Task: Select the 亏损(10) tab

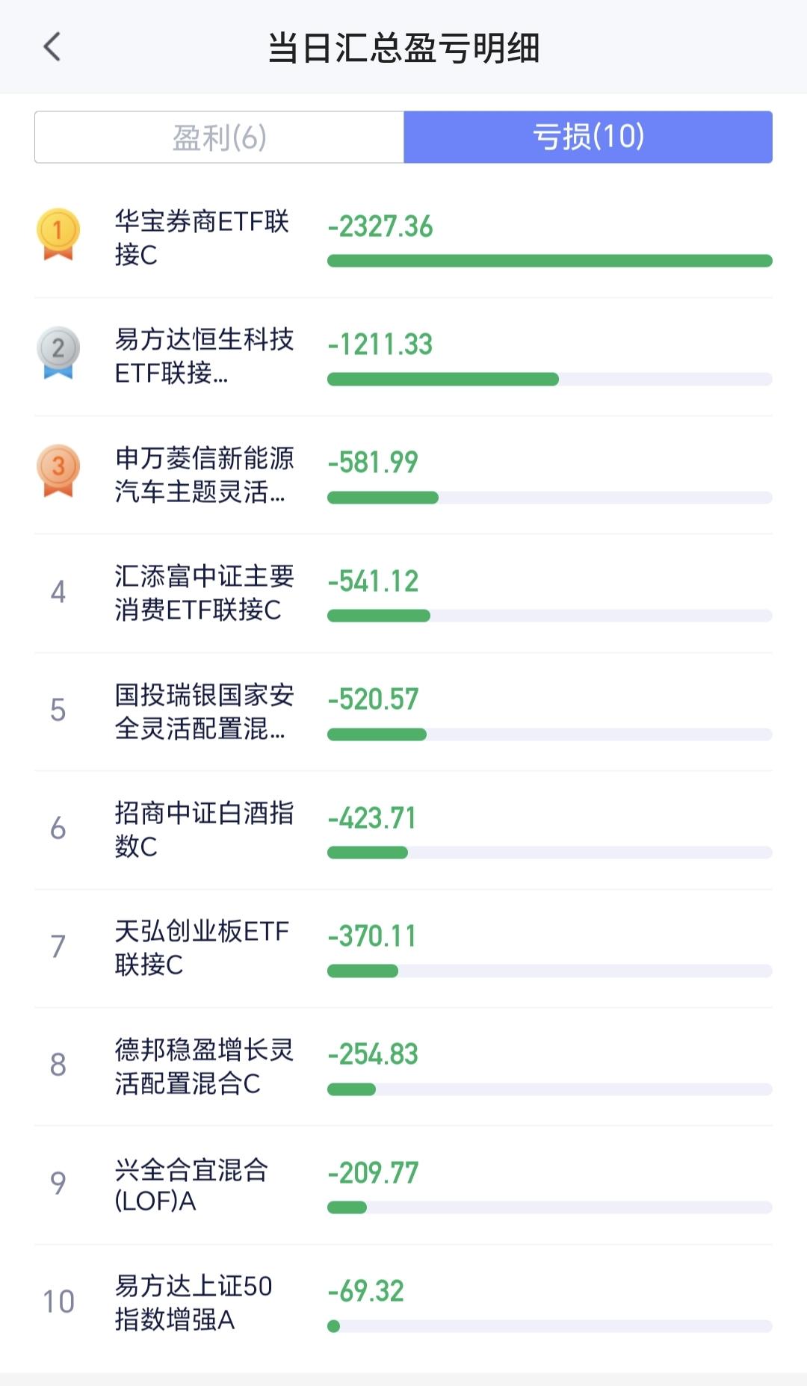Action: coord(588,137)
